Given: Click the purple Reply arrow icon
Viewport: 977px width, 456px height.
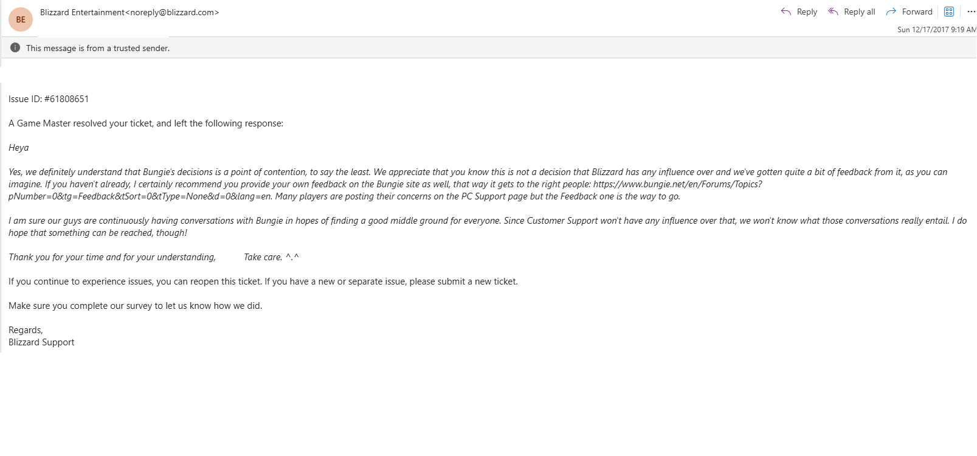Looking at the screenshot, I should coord(786,12).
